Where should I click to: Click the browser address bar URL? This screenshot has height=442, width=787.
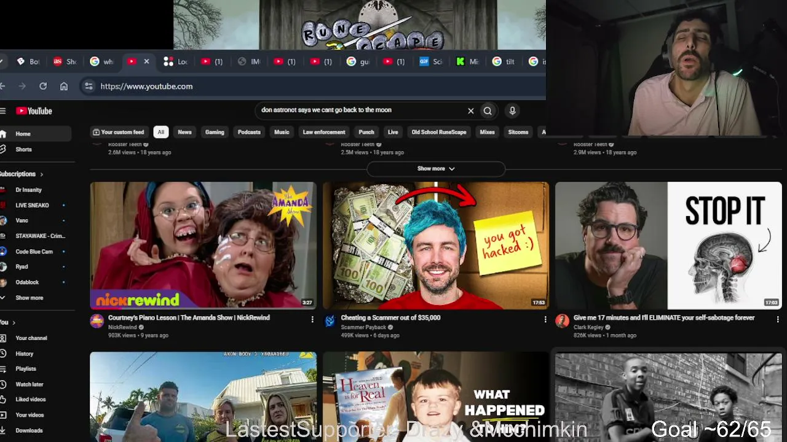[x=146, y=87]
